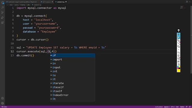Click the feedback icon in status bar

click(x=187, y=107)
